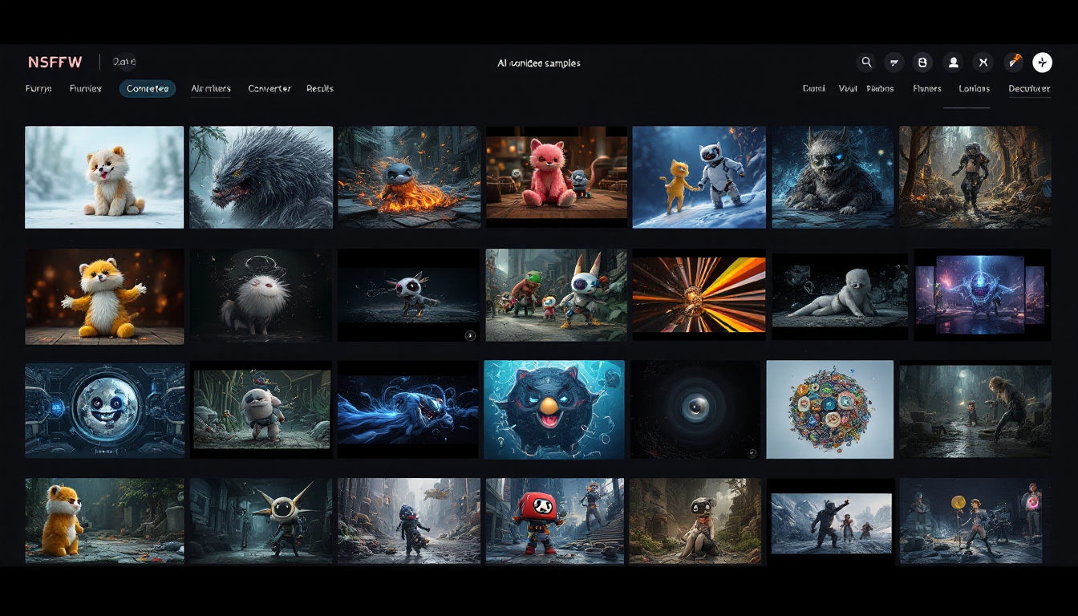
Task: Select the highlighted Completed pill tab
Action: point(148,88)
